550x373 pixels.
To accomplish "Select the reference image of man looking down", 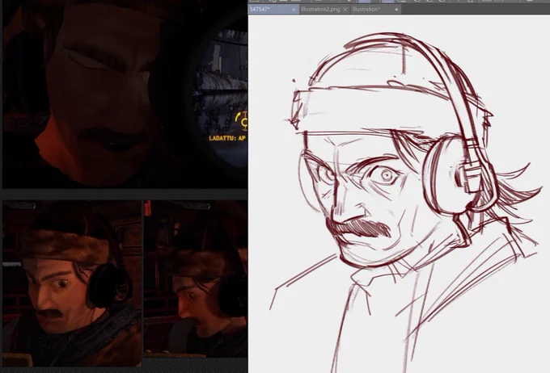I will (x=196, y=279).
